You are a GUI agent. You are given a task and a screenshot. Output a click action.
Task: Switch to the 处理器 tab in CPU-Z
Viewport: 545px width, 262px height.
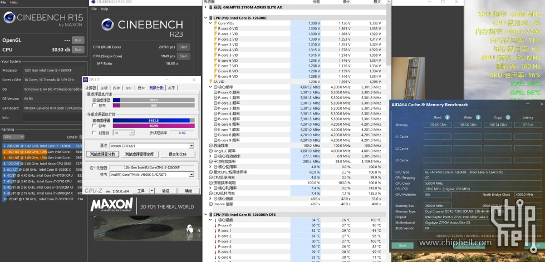point(91,88)
